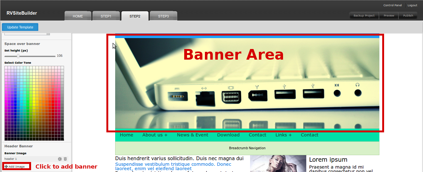
Task: Expand the About us + menu
Action: point(155,135)
